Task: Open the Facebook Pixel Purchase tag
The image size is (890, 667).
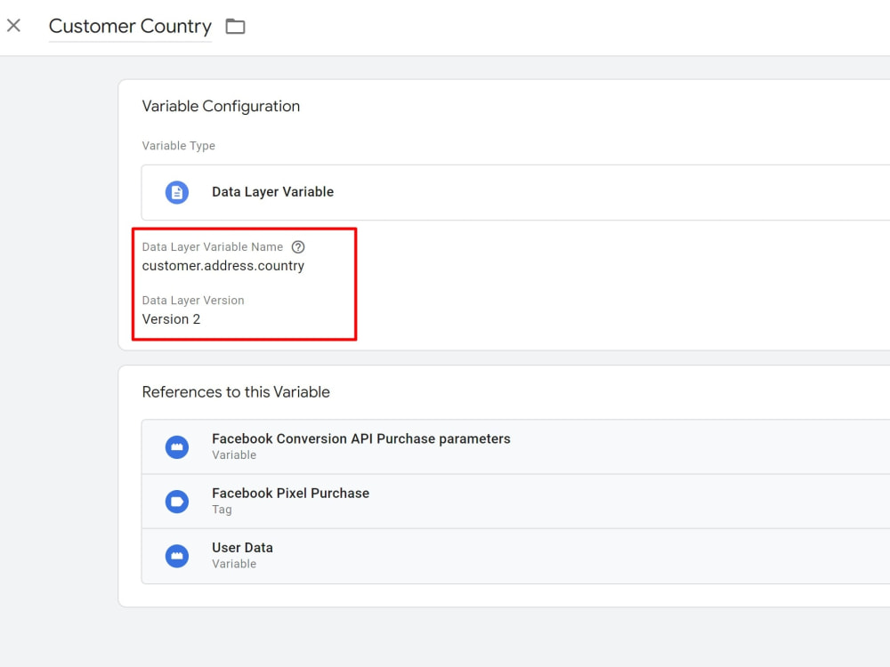Action: tap(515, 502)
